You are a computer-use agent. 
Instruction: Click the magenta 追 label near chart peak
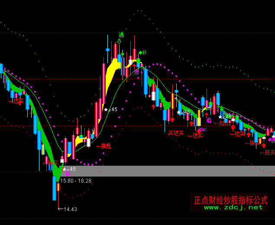[x=137, y=72]
